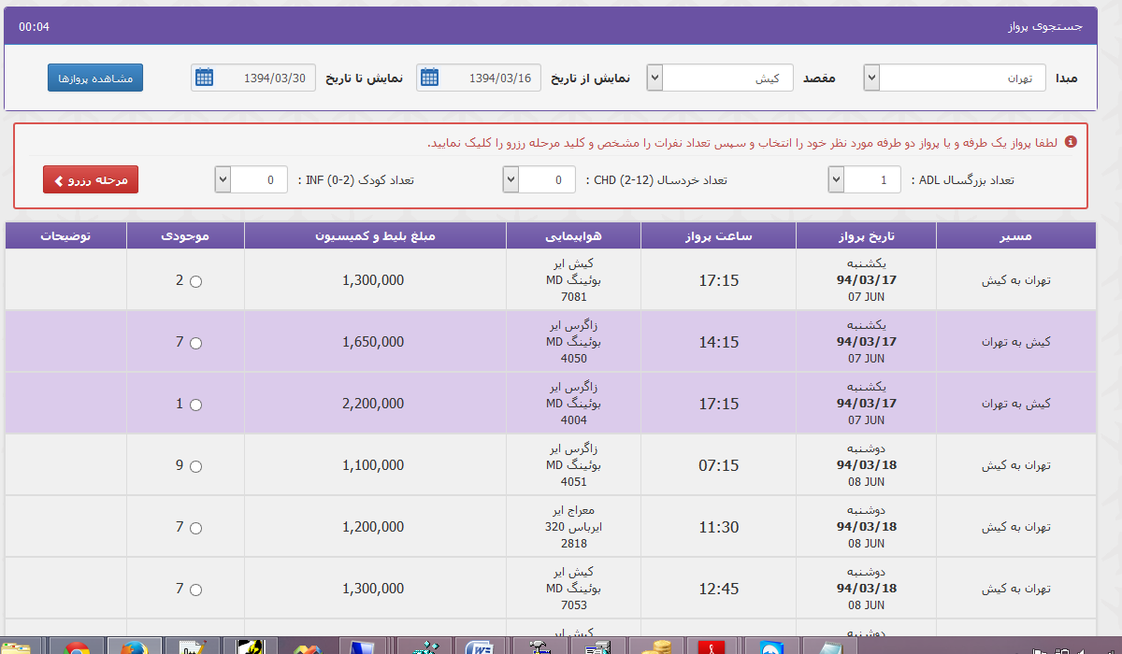Click the مشاهده پروازها button

[94, 78]
